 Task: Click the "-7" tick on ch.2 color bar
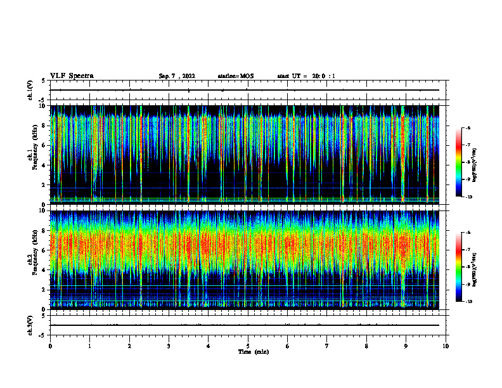pyautogui.click(x=468, y=250)
